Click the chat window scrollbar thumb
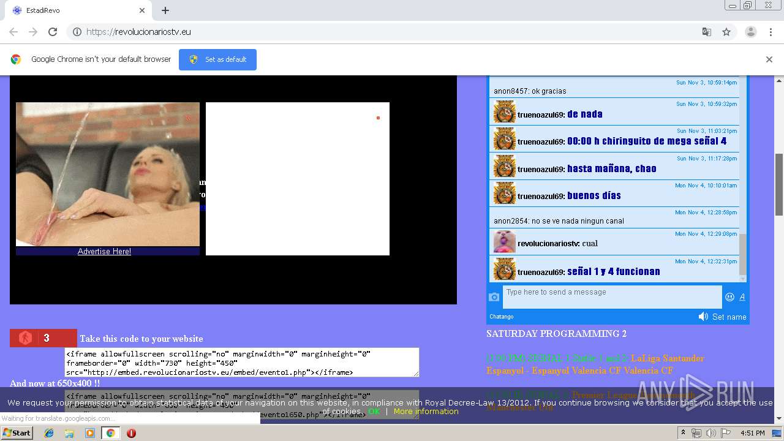Image resolution: width=784 pixels, height=441 pixels. (x=743, y=254)
